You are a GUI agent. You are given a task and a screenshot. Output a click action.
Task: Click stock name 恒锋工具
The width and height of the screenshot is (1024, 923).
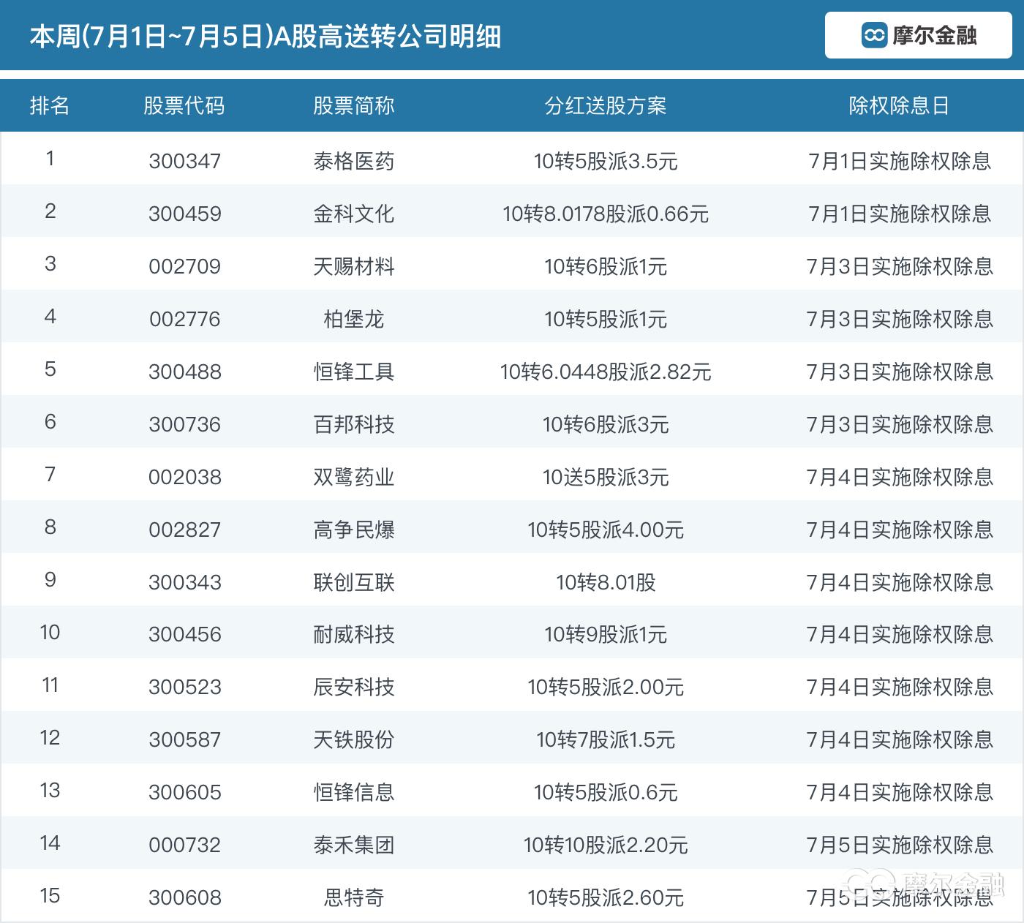(354, 372)
